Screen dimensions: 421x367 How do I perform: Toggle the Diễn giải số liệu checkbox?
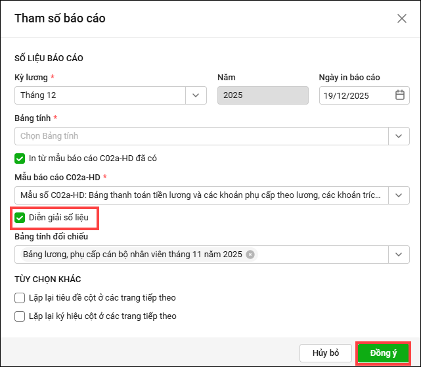click(x=20, y=217)
